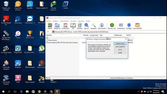The image size is (167, 94).
Task: Click Google Chrome taskbar icon
Action: 39,92
